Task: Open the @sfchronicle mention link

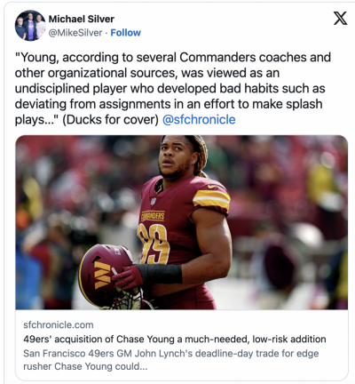Action: tap(199, 120)
